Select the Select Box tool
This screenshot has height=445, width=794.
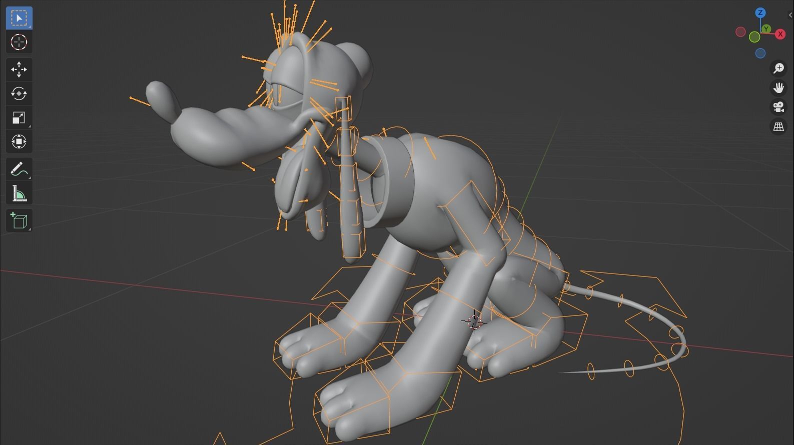[19, 18]
